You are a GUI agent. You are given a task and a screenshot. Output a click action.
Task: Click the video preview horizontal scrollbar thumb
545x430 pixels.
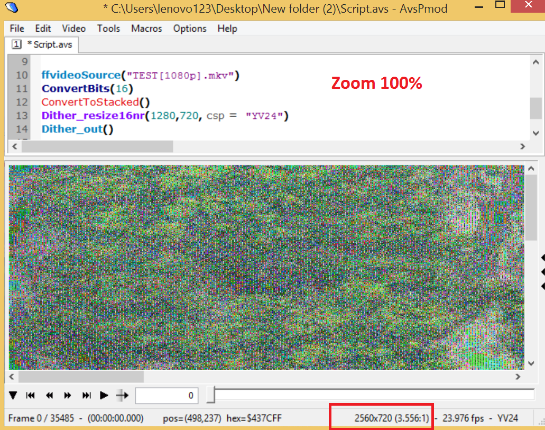coord(81,377)
